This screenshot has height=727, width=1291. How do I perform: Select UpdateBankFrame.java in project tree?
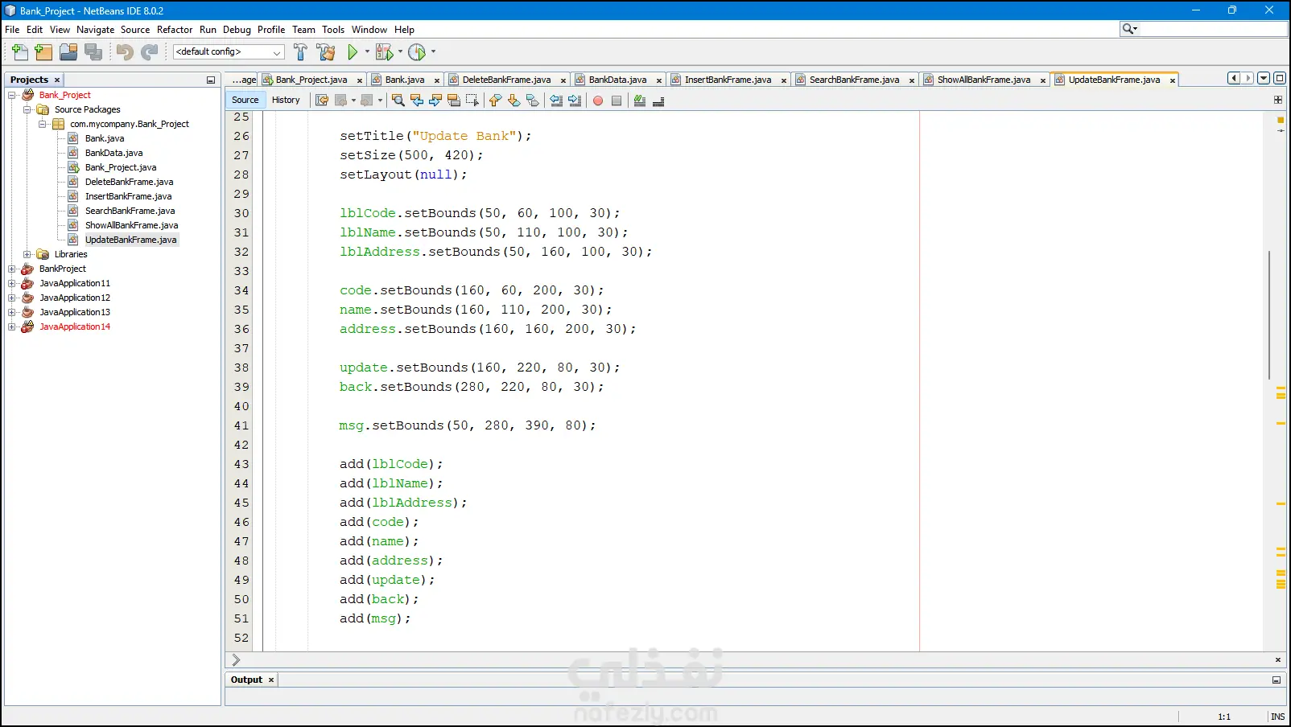130,240
